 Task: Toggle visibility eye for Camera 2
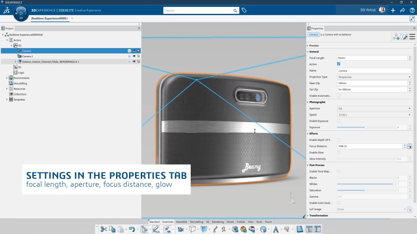point(134,56)
